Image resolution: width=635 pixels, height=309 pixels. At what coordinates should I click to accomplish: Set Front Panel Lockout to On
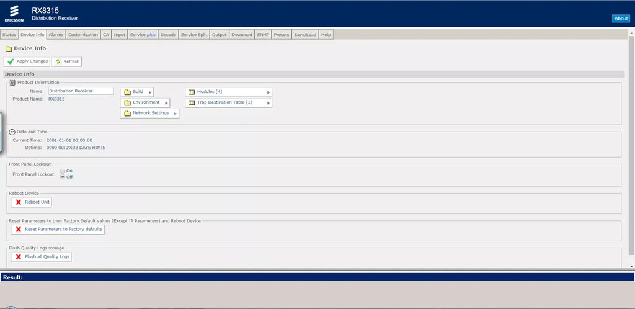click(x=63, y=171)
